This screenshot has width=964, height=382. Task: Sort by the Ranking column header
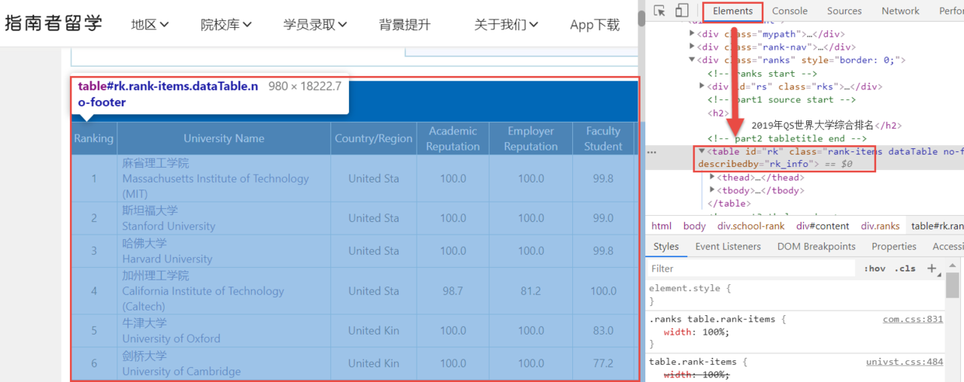pos(94,138)
